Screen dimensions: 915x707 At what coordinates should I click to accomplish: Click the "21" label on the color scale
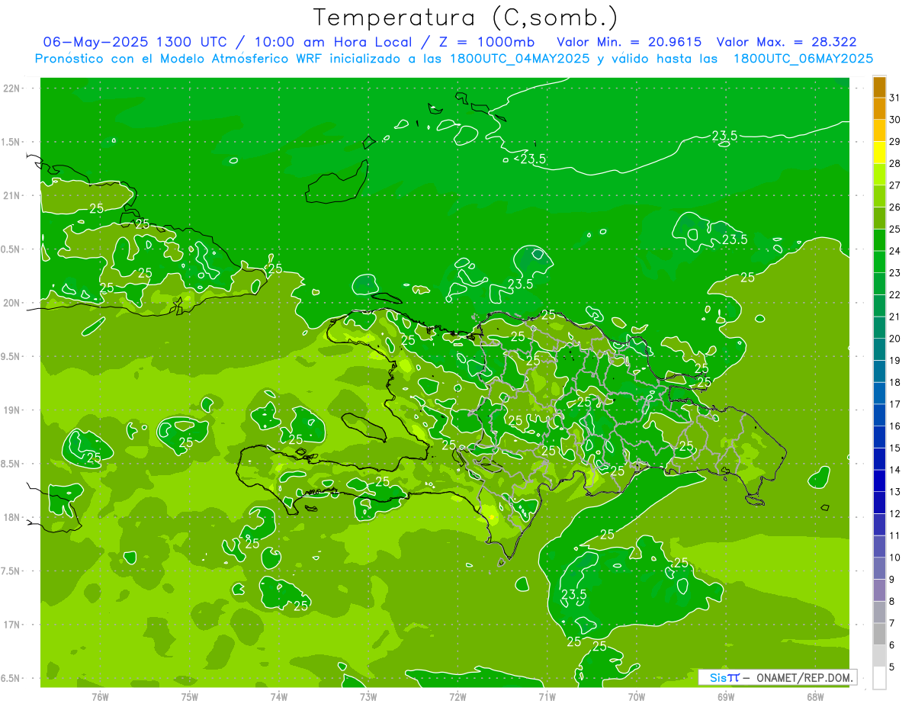point(895,317)
